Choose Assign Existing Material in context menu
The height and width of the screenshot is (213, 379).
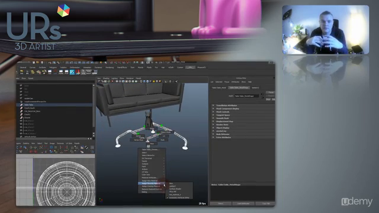152,186
